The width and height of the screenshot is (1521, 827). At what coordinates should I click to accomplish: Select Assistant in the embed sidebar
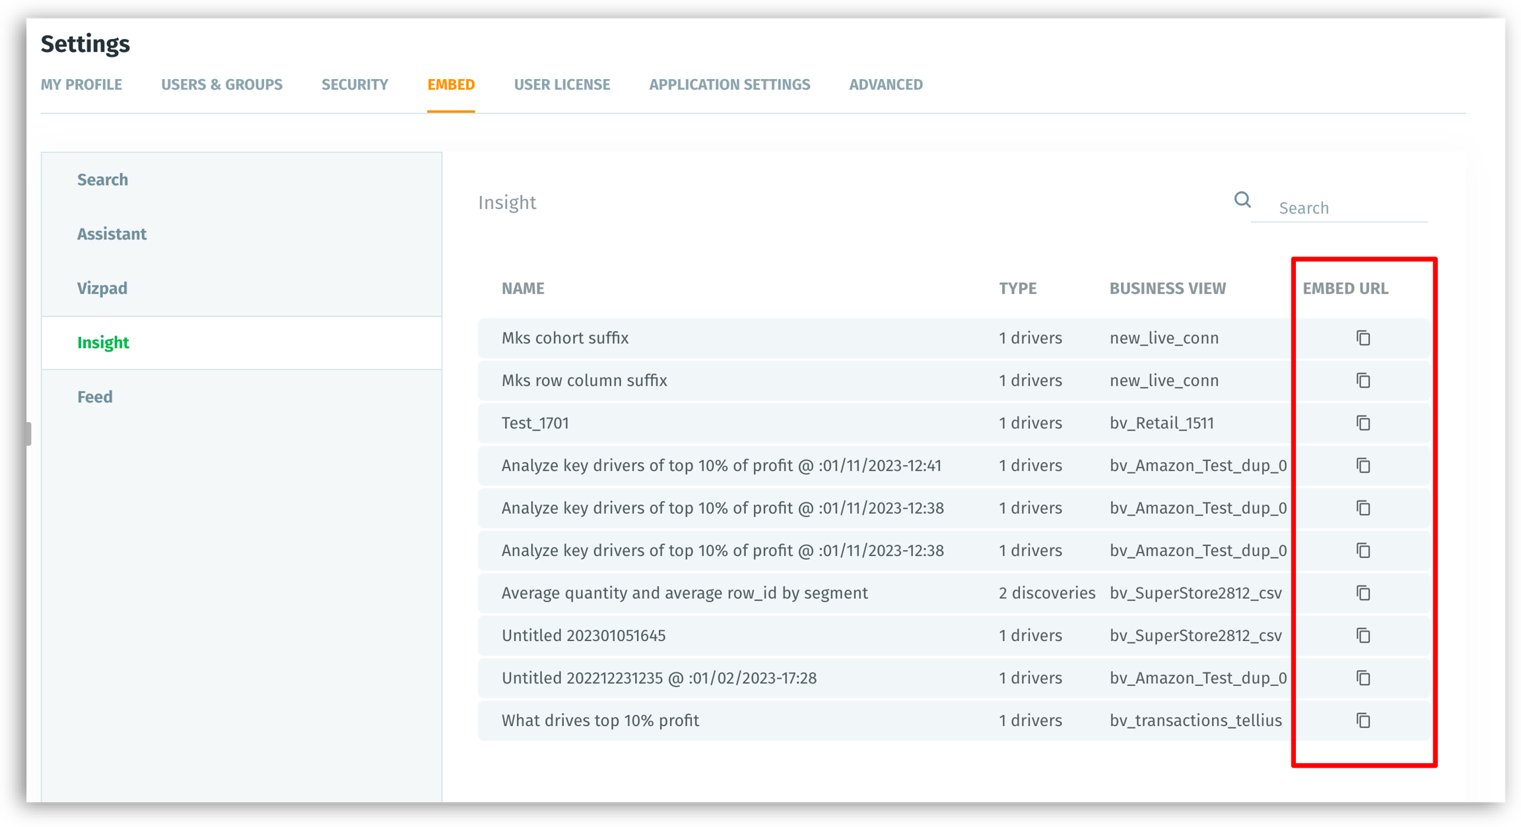point(112,234)
